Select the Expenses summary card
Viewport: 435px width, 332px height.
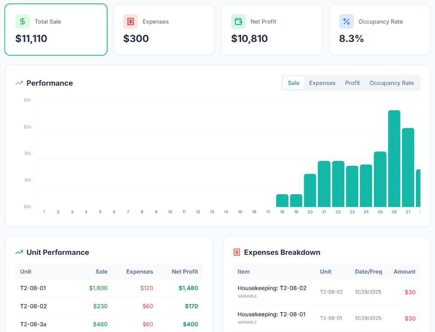pos(164,30)
